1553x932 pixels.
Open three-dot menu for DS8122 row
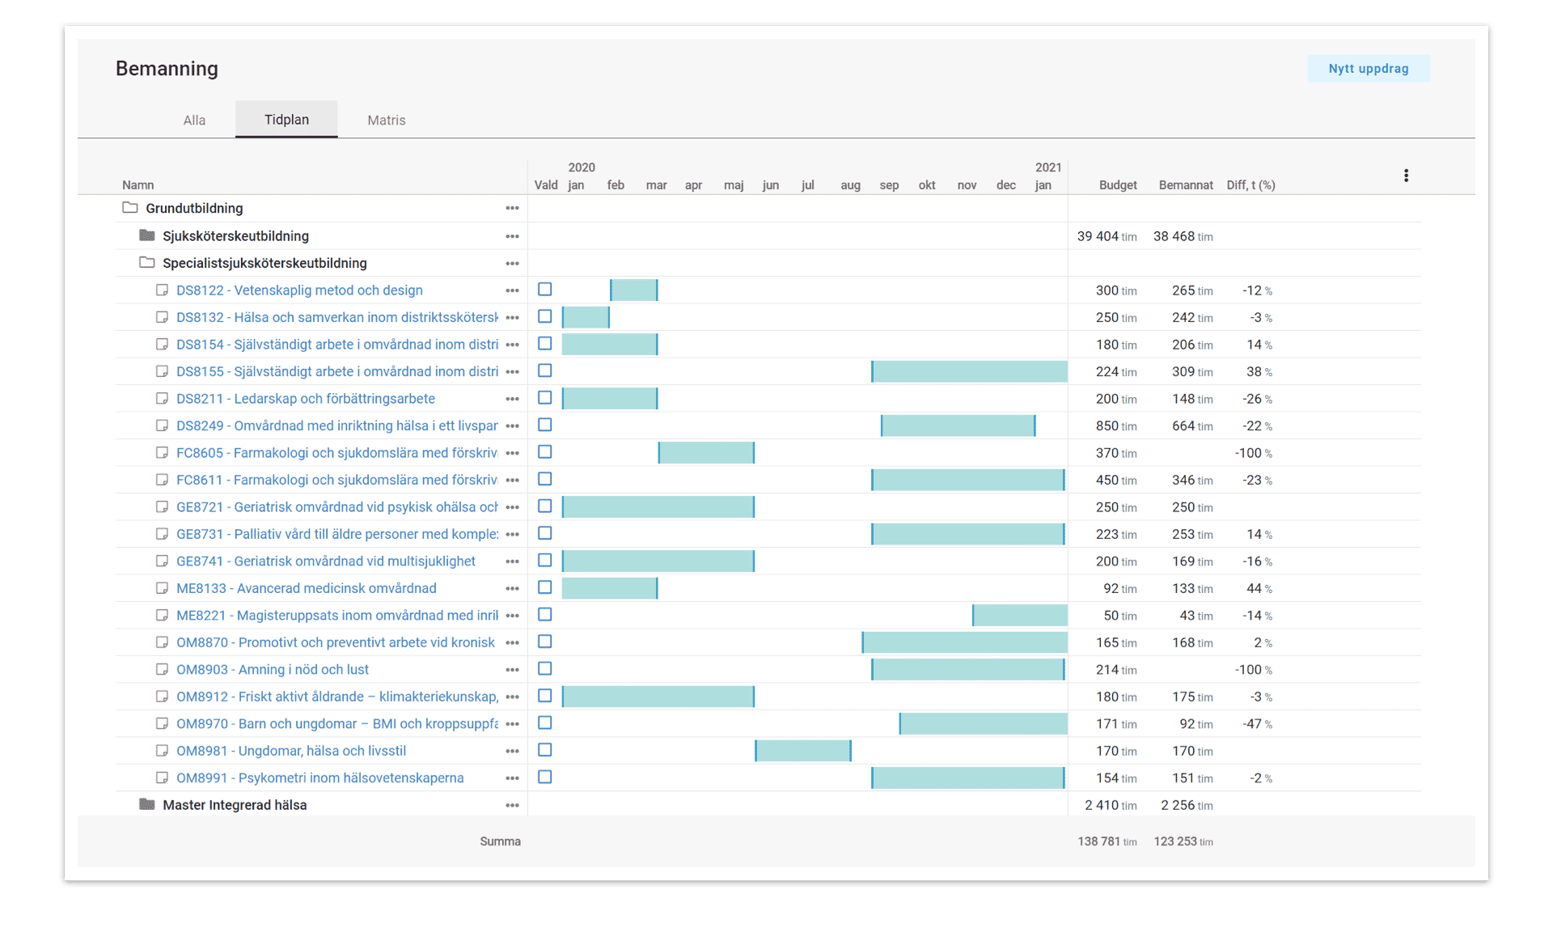512,290
